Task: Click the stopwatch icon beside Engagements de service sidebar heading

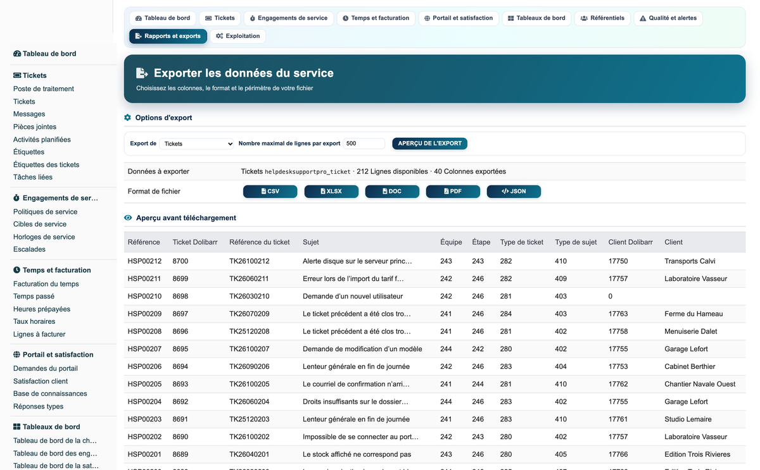Action: tap(17, 198)
